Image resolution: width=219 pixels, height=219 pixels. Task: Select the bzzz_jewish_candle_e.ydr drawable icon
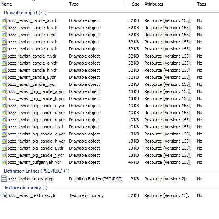pyautogui.click(x=4, y=49)
